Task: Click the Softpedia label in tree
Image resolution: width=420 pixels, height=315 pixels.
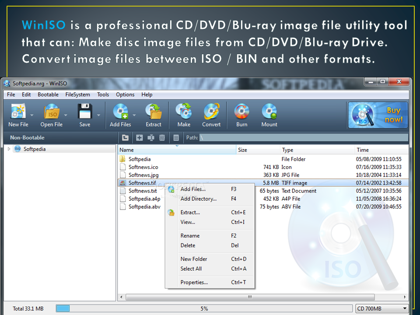Action: pos(35,149)
